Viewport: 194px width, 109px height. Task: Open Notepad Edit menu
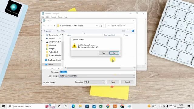tap(47, 17)
